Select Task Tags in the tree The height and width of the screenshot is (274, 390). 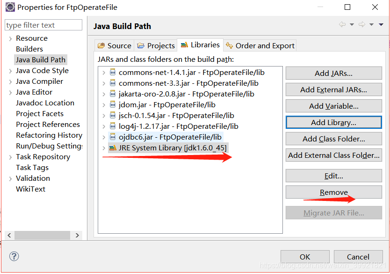coord(32,168)
